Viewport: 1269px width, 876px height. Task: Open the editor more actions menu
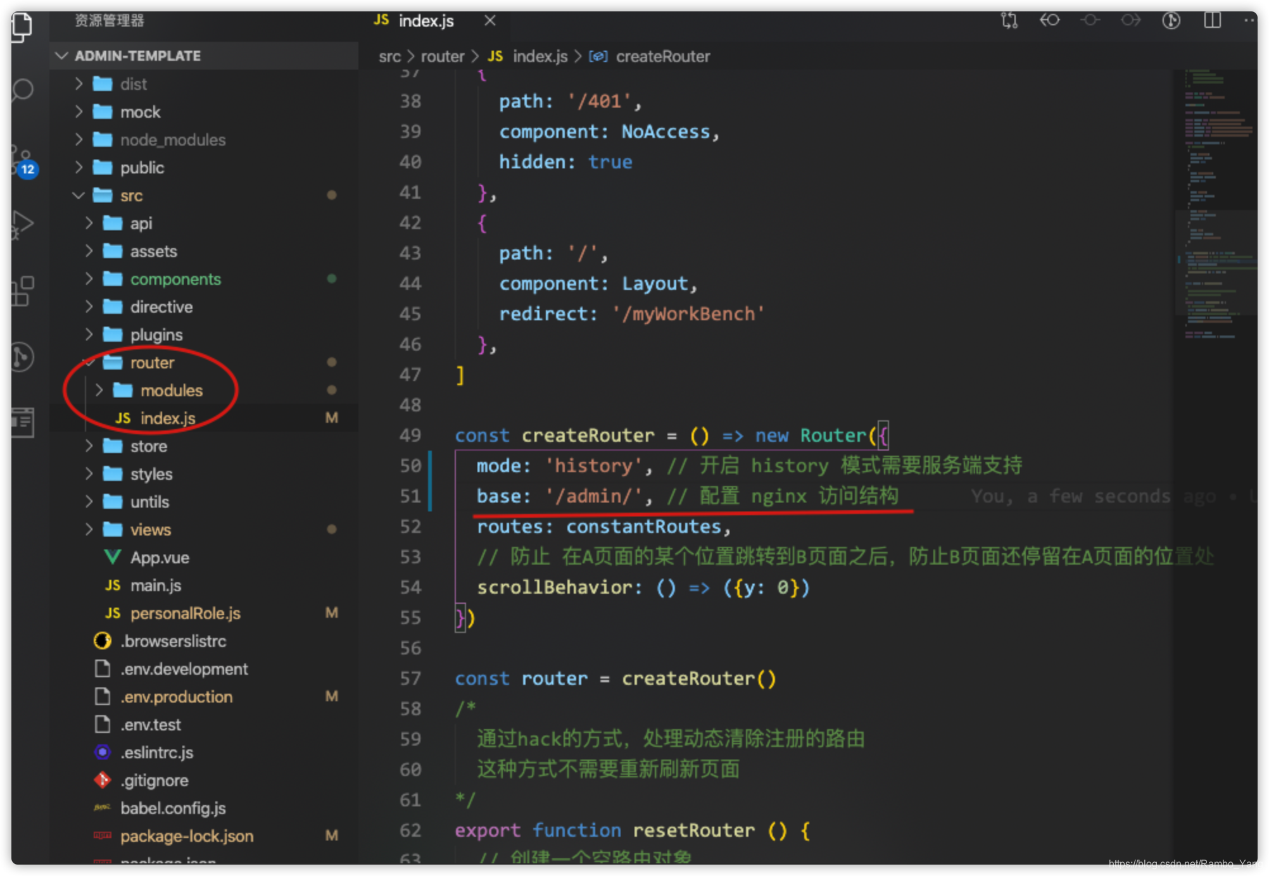[1249, 21]
